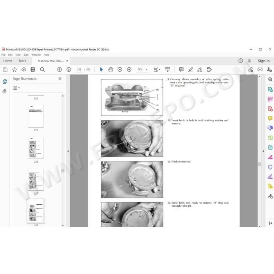
Task: Close the Page Thumbnails panel
Action: point(60,79)
